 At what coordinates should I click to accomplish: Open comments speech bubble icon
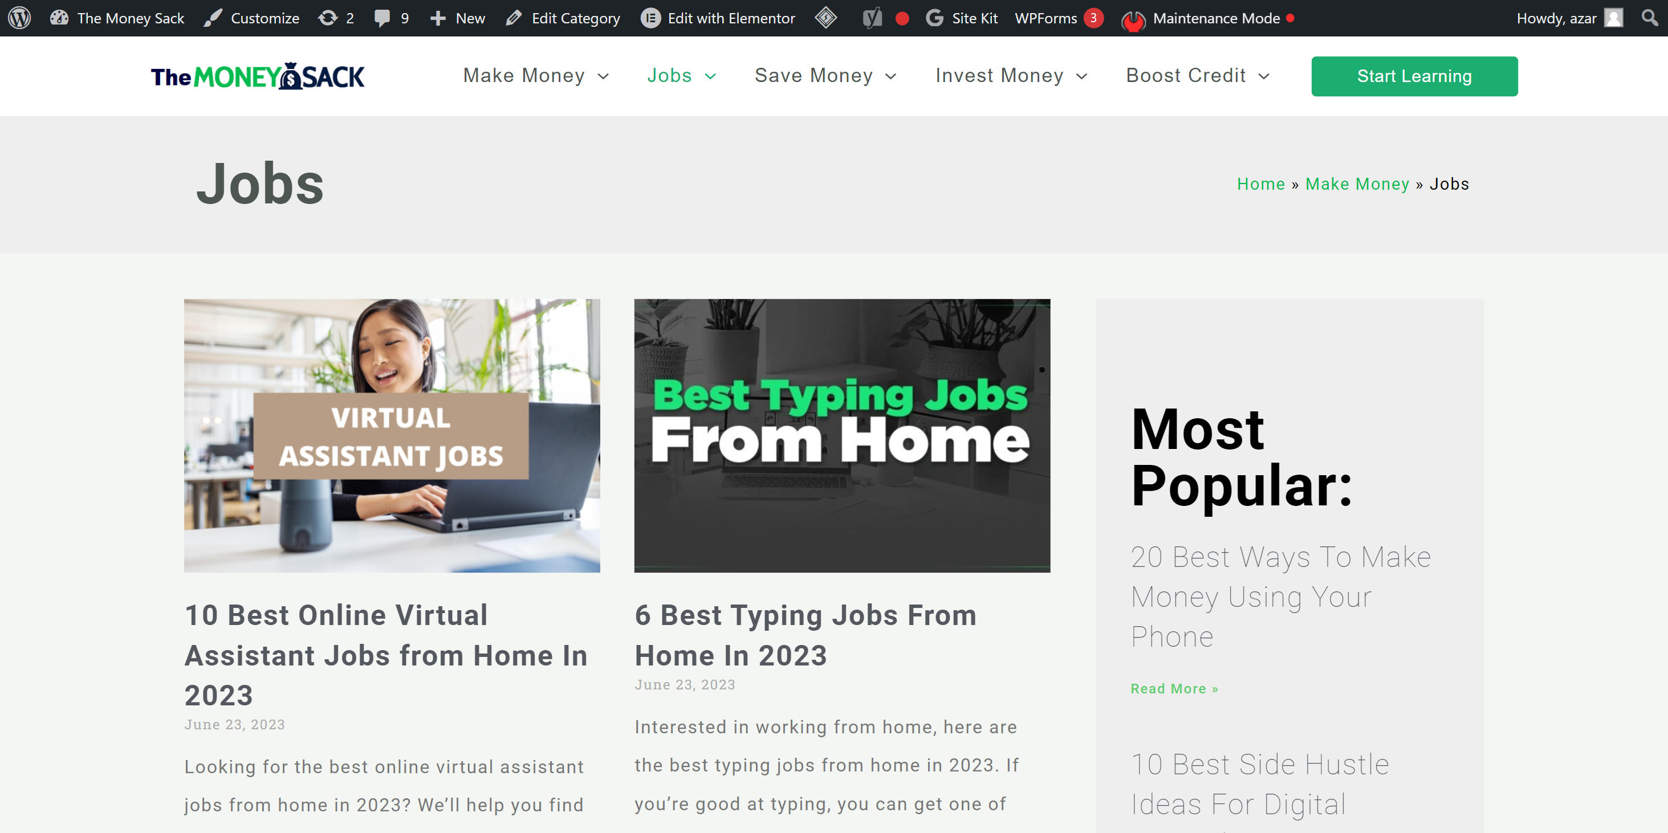[382, 18]
